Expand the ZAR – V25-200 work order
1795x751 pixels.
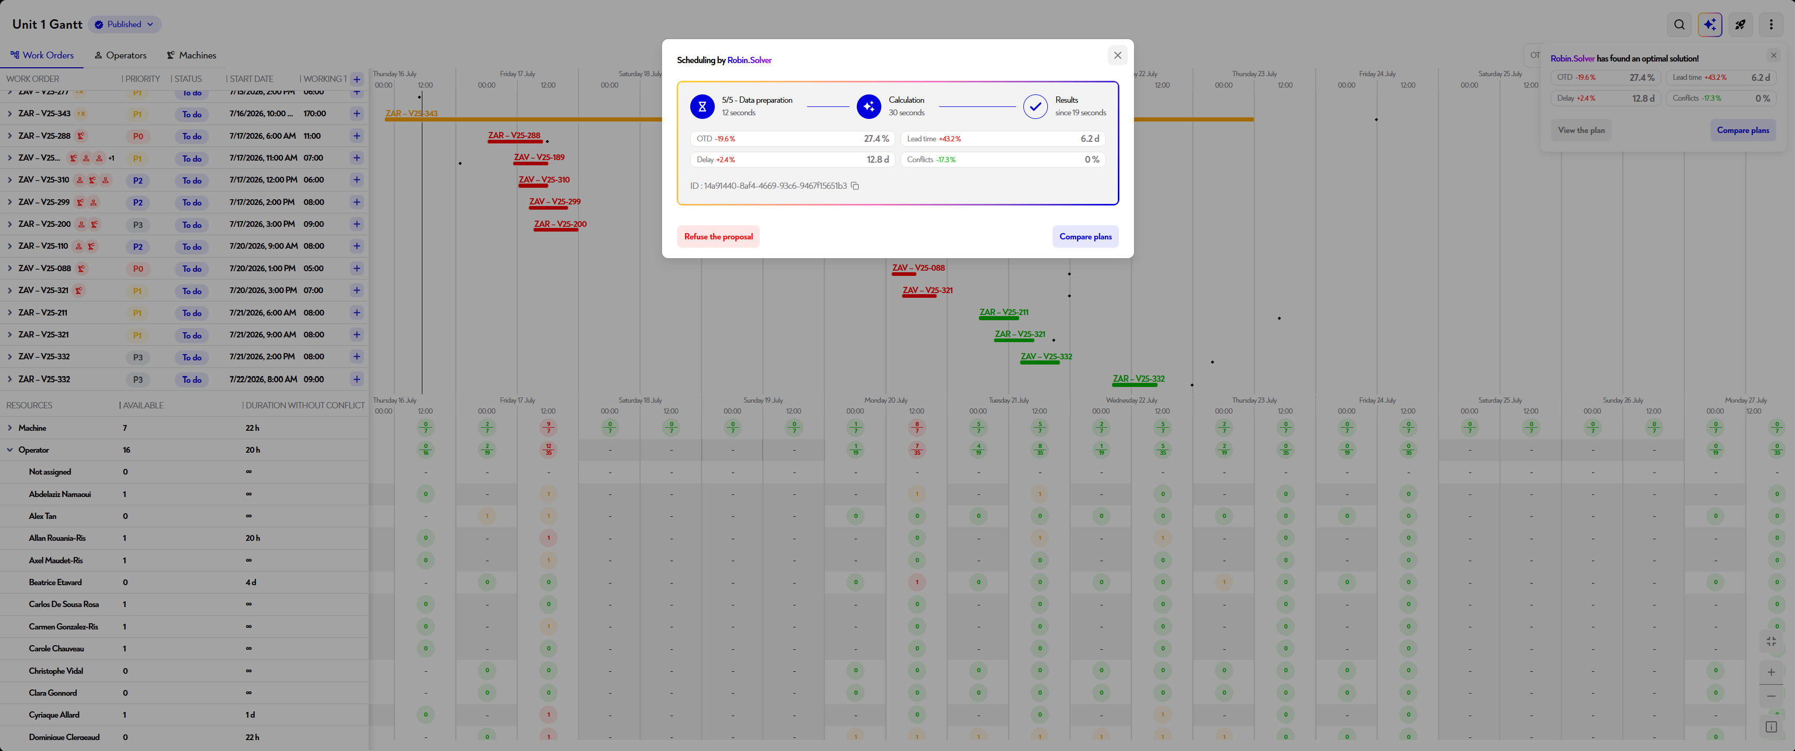pyautogui.click(x=9, y=224)
